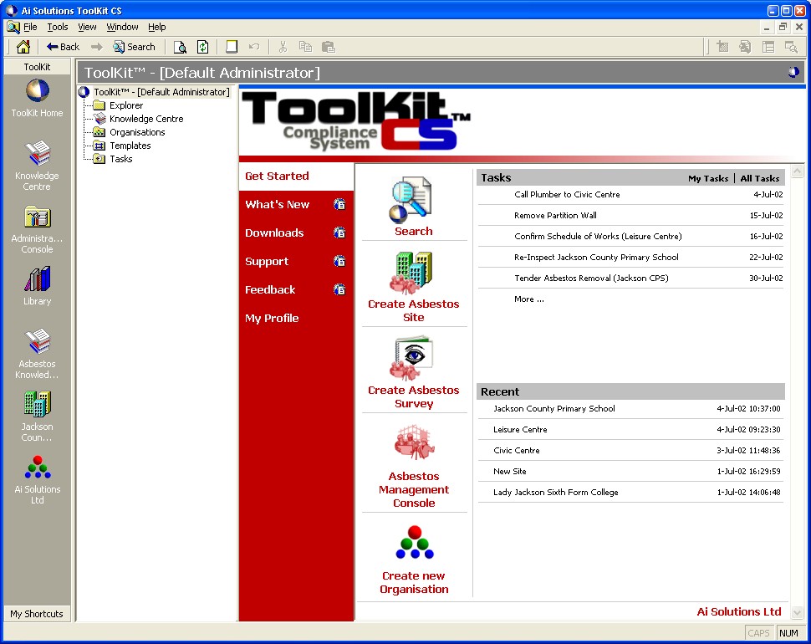Image resolution: width=811 pixels, height=644 pixels.
Task: Open the Tools menu
Action: click(58, 27)
